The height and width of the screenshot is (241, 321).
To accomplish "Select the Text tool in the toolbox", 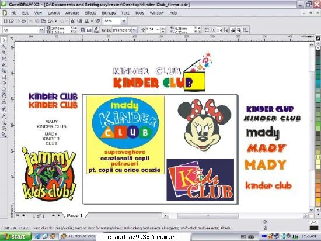I will [x=4, y=102].
